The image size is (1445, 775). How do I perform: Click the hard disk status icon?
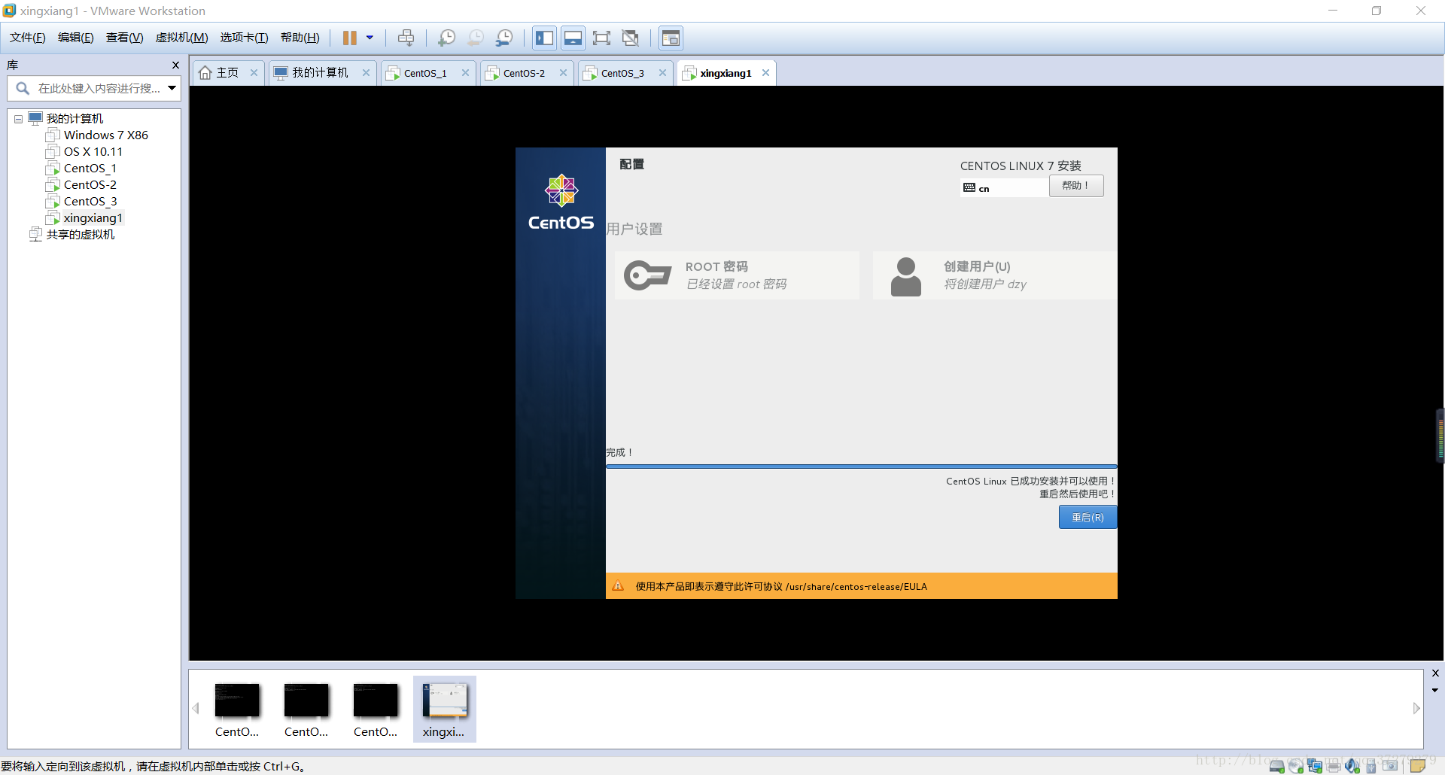[1277, 766]
